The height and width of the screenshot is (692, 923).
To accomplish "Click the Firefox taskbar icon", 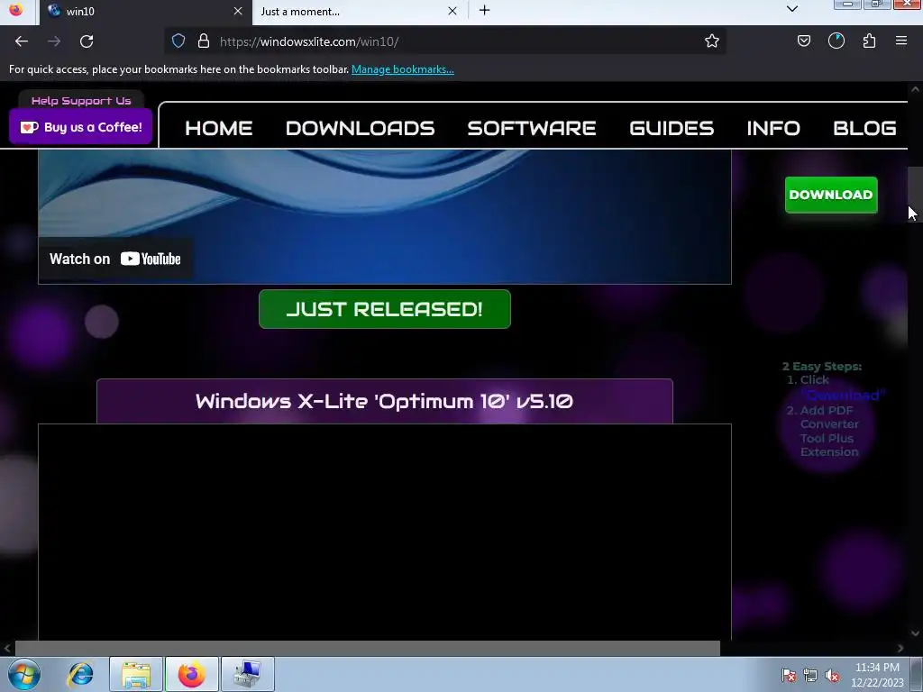I will 192,674.
